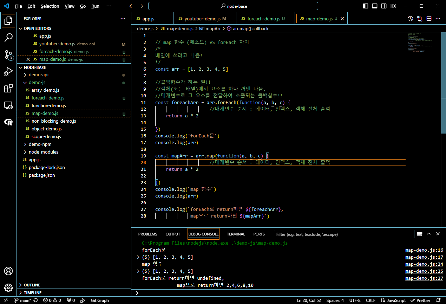This screenshot has width=446, height=304.
Task: Toggle the primary side bar layout
Action: click(x=366, y=6)
